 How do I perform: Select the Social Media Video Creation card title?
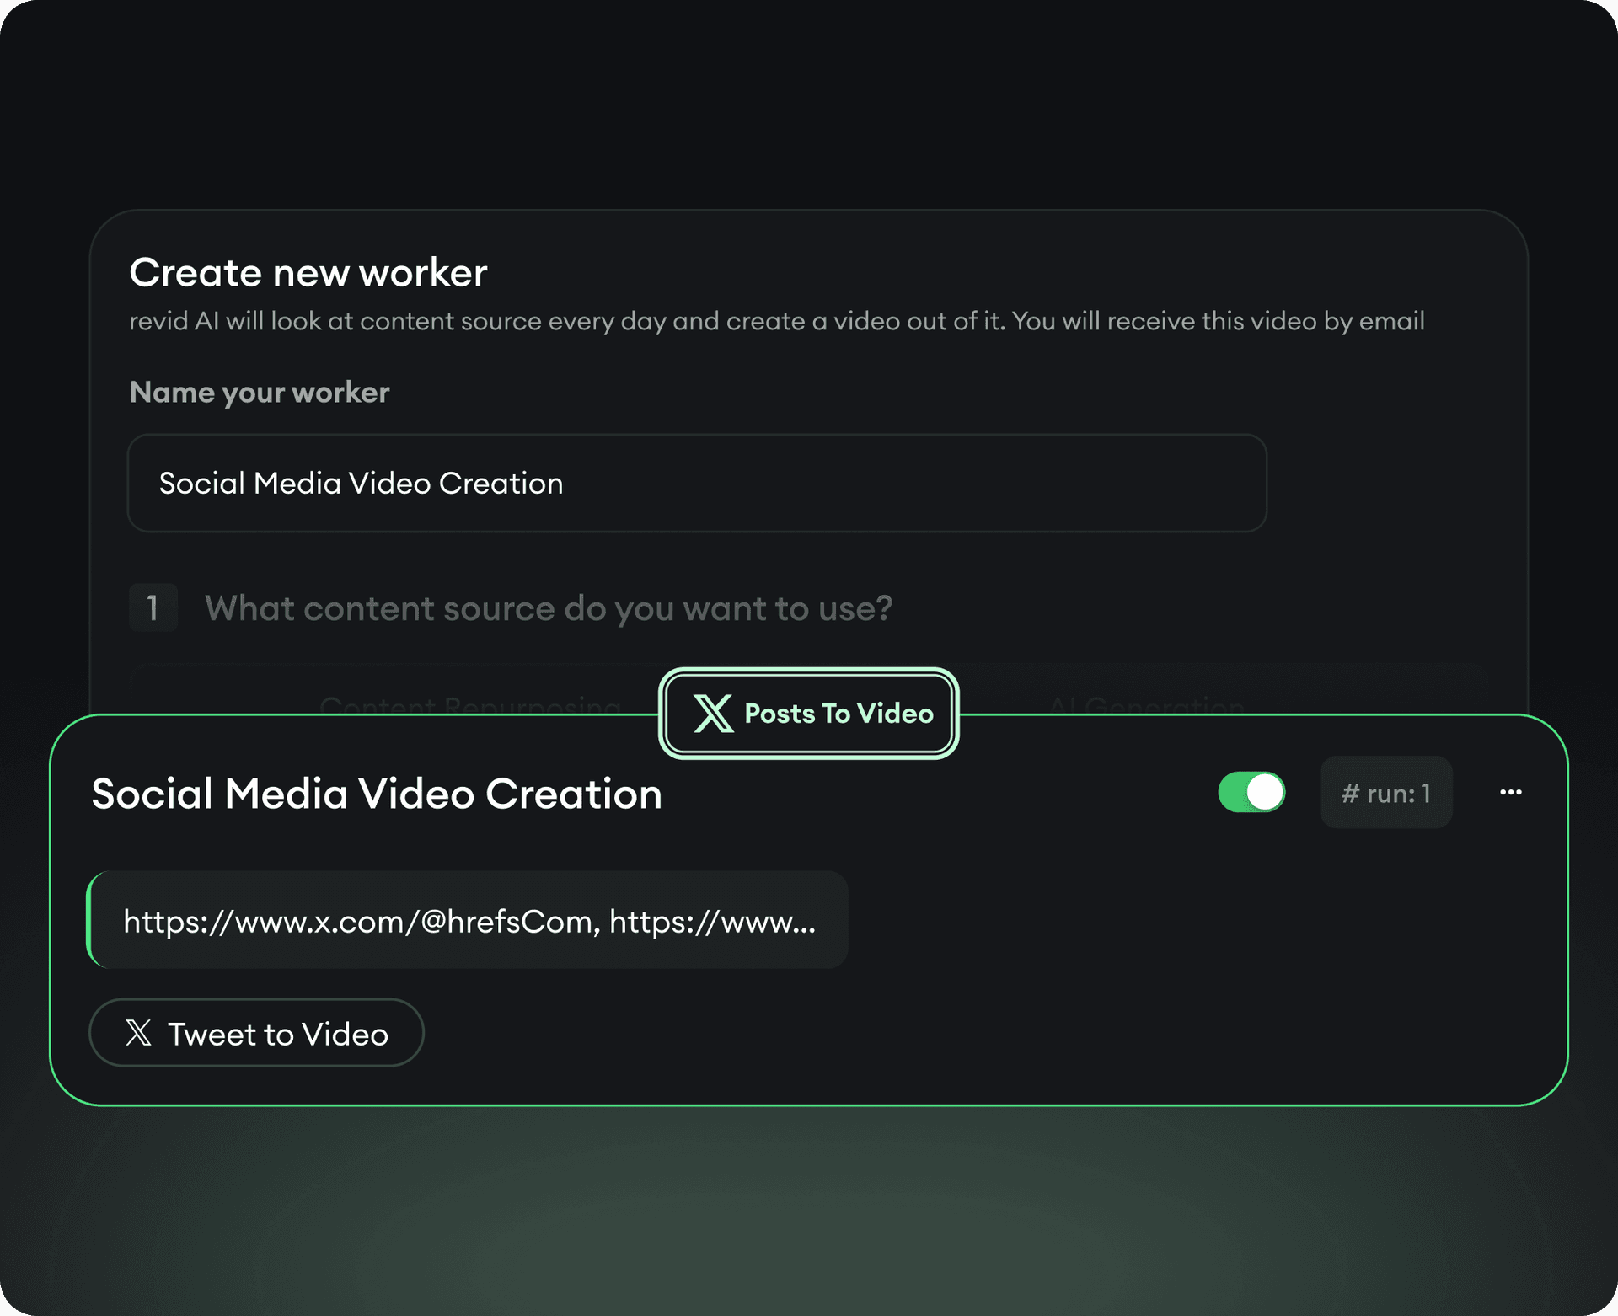point(375,793)
